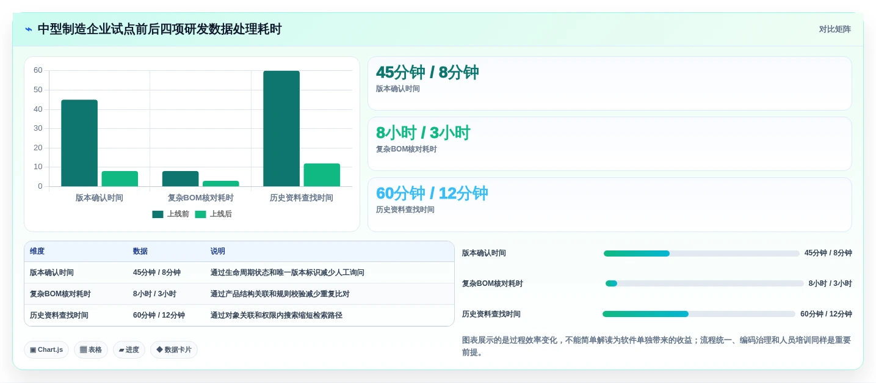Screen dimensions: 876x383
Task: Click the 版本确认时间 x-axis label
Action: coord(100,198)
